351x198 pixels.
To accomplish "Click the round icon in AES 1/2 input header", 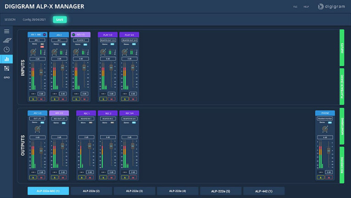I will coord(73,35).
